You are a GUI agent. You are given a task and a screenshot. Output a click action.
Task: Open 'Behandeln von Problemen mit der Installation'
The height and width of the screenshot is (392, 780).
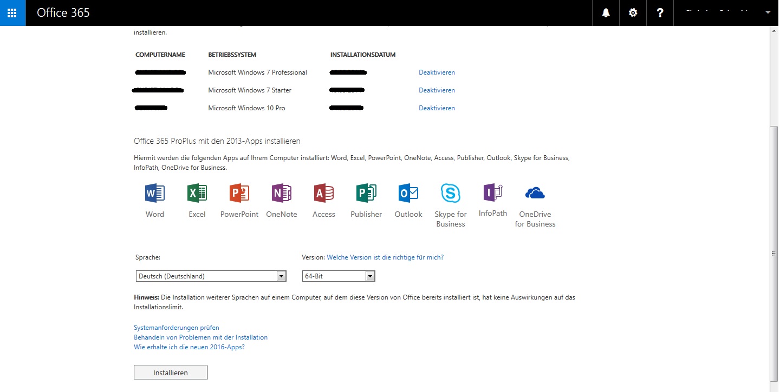pos(200,337)
